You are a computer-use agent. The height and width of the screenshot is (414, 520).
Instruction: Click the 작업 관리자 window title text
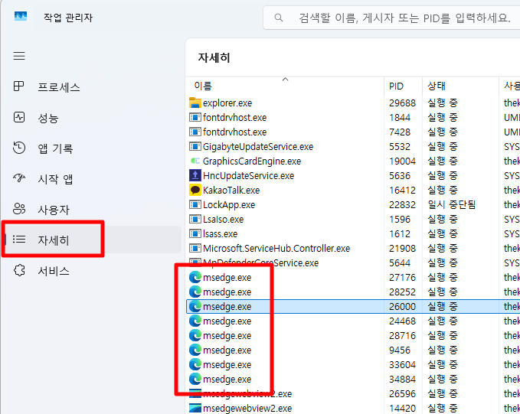68,18
